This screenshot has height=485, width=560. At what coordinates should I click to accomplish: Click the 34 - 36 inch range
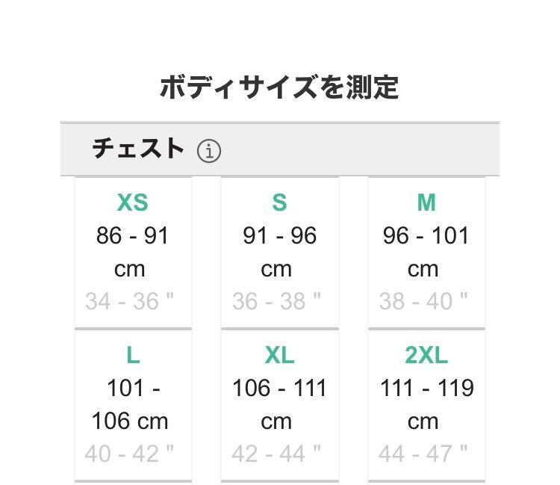[130, 301]
